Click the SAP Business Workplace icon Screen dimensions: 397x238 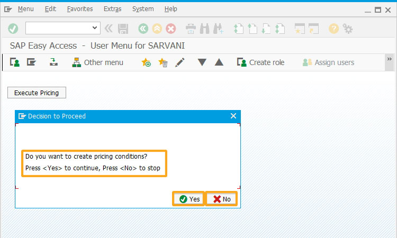(x=53, y=62)
